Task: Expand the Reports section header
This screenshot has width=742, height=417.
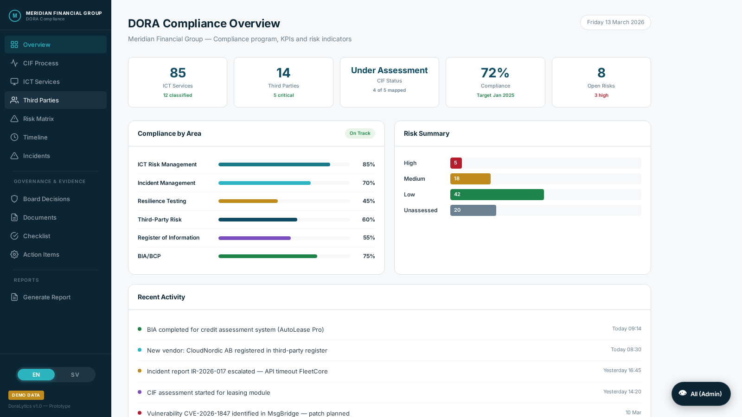Action: point(26,280)
